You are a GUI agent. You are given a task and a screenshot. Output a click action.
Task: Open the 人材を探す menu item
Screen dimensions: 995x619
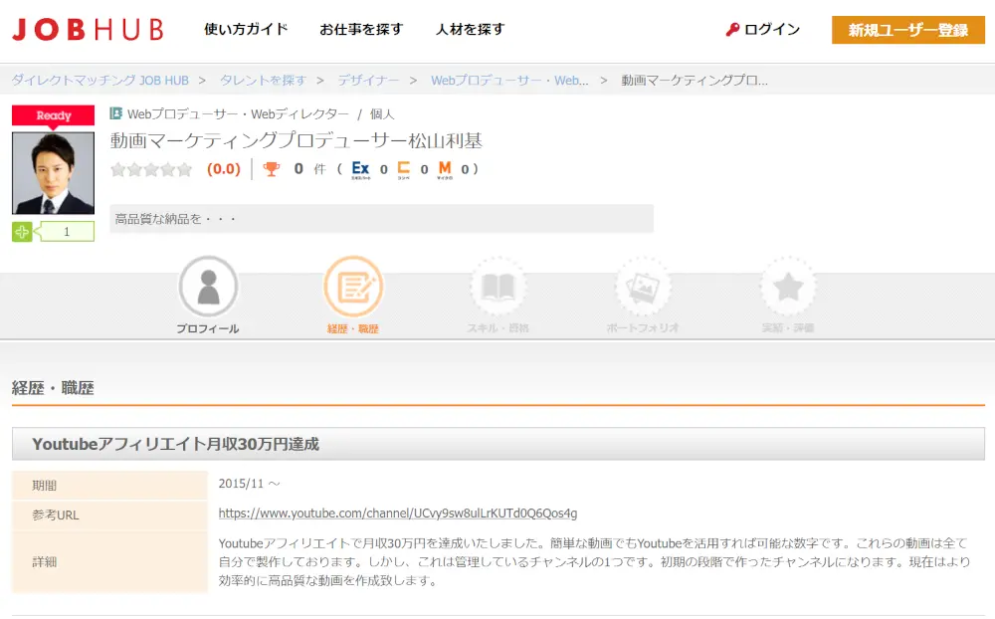click(x=469, y=31)
